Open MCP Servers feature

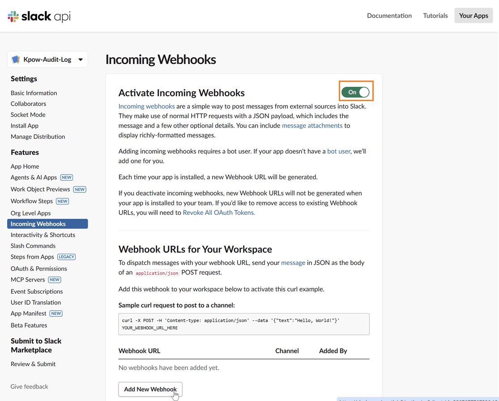(x=28, y=279)
